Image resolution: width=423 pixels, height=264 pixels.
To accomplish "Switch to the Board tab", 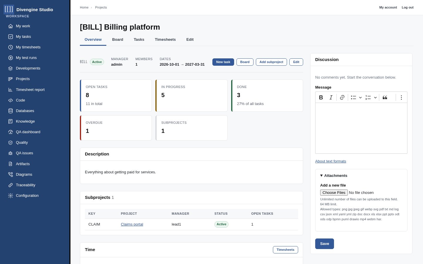I will pyautogui.click(x=117, y=40).
